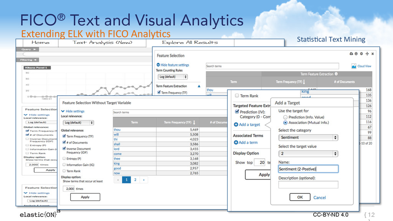Click the Description (optional) field

[x=308, y=185]
